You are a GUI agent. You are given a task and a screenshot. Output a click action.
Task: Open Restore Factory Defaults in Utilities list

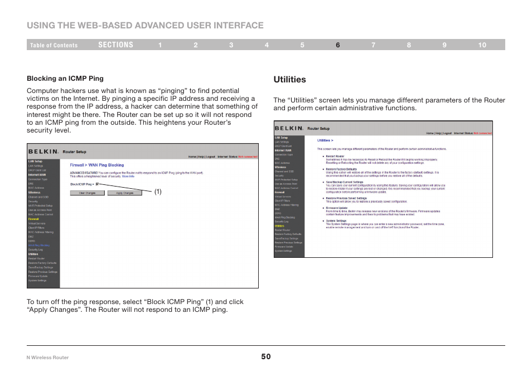click(x=341, y=169)
